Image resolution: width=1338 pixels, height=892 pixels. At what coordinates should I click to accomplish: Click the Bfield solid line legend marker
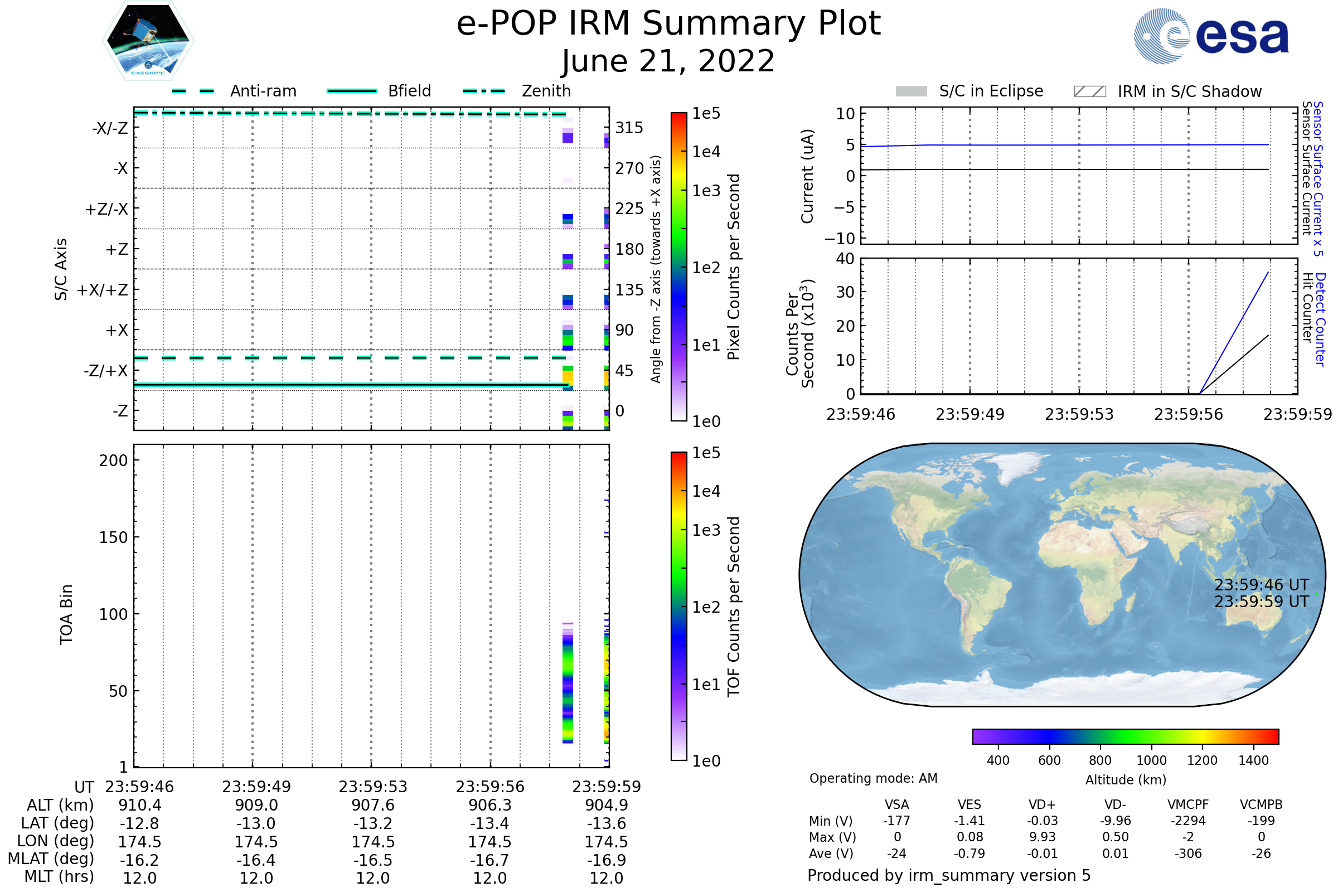352,91
